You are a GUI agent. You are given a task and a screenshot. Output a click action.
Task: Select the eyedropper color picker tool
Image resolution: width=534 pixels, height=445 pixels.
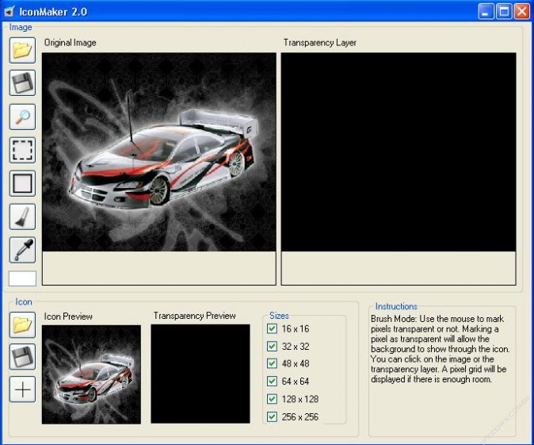(22, 249)
